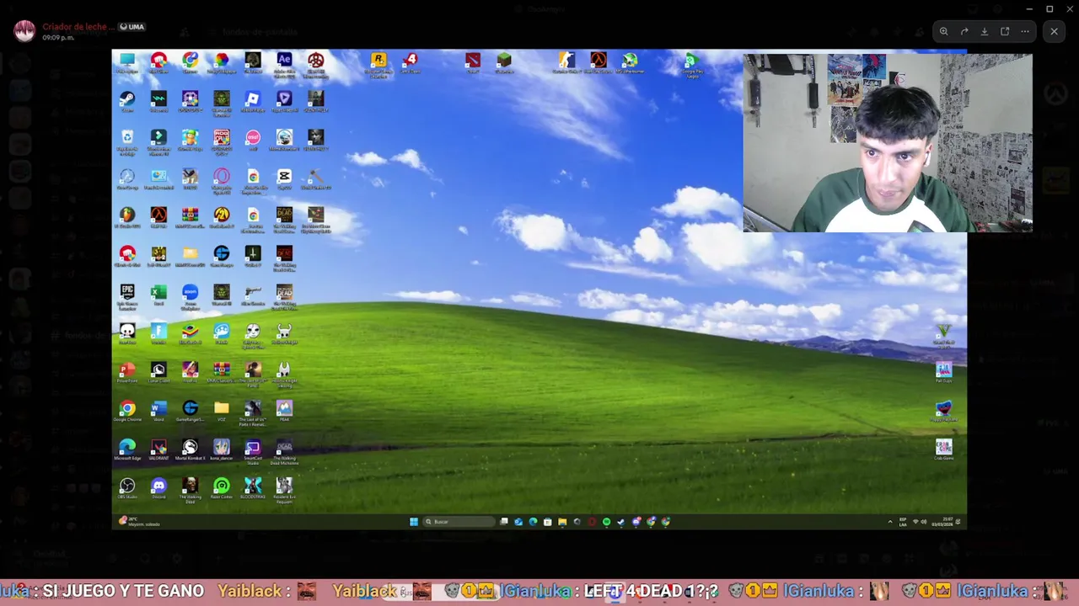
Task: Launch SmartCast Studio shortcut
Action: click(253, 448)
